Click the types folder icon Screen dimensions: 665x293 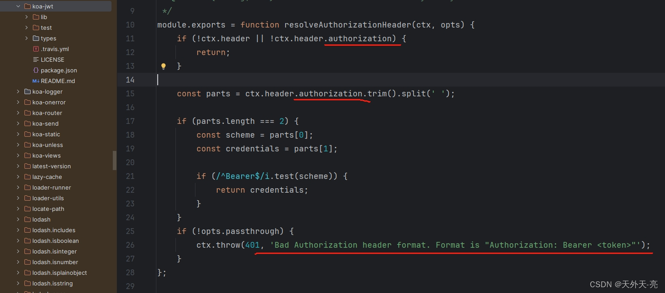pos(36,38)
